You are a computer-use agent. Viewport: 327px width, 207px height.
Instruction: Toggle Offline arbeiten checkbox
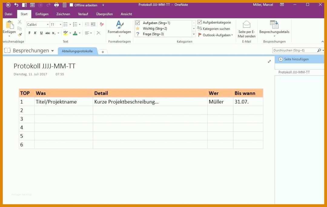[71, 5]
